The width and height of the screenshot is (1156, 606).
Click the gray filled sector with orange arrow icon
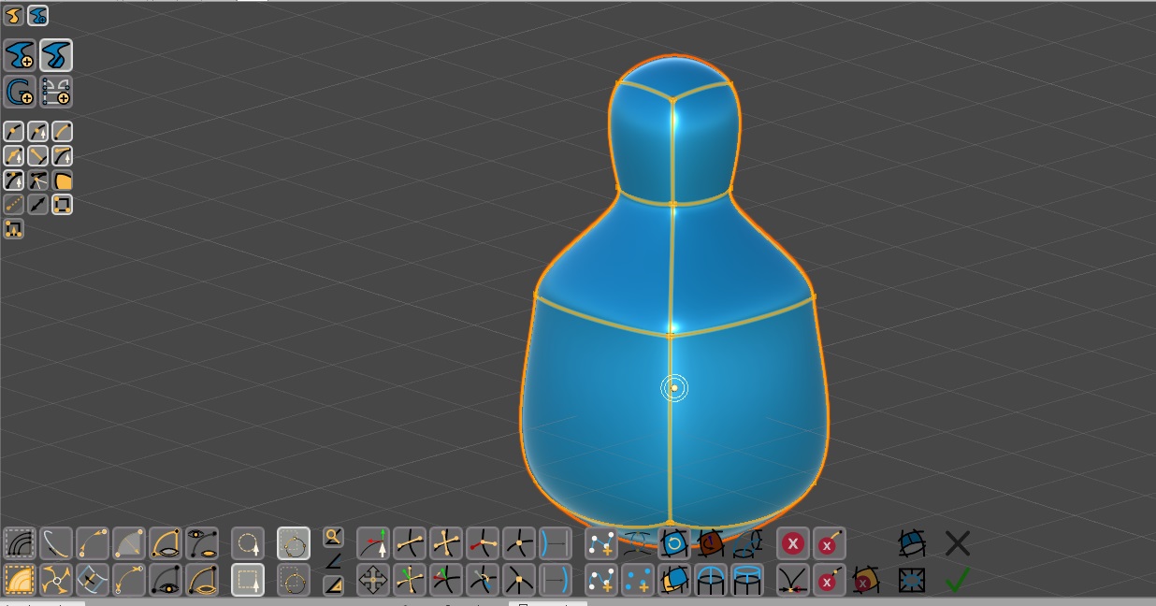pos(128,543)
